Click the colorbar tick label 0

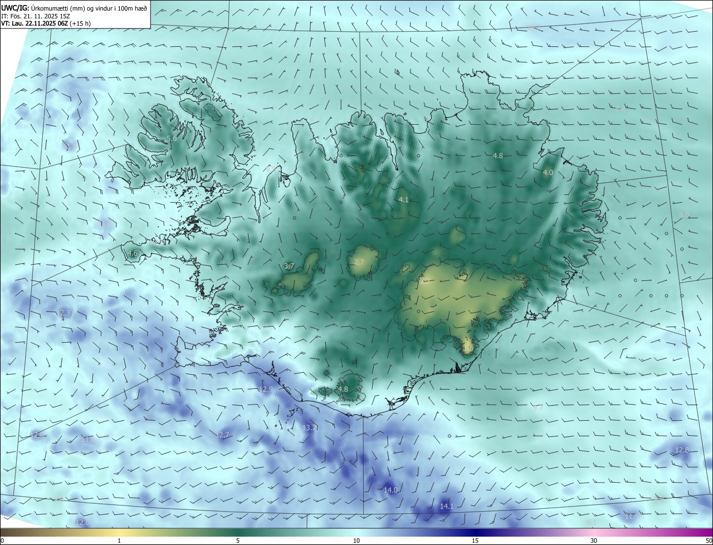click(2, 541)
